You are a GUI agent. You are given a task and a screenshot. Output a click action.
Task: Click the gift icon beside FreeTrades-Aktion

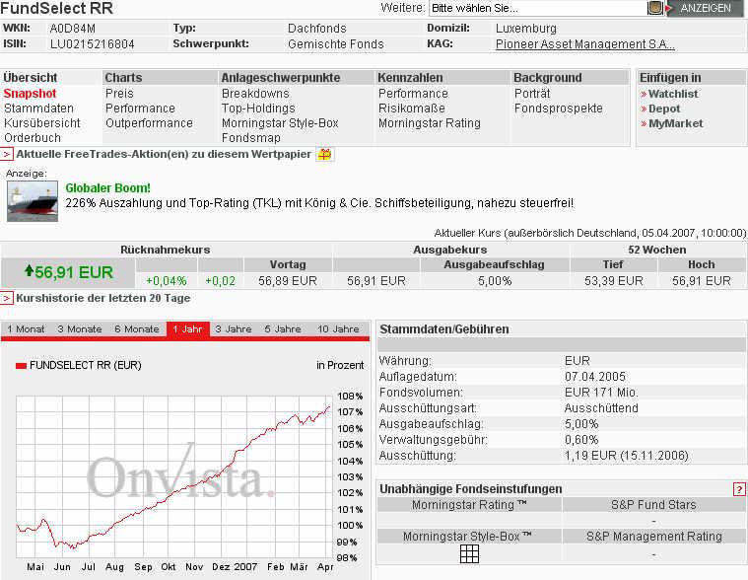pyautogui.click(x=325, y=154)
